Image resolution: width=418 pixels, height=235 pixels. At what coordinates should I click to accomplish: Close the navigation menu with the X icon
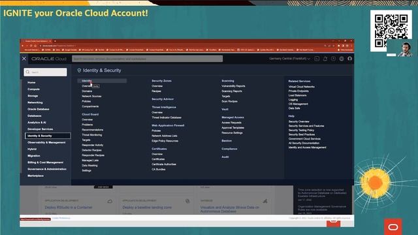(24, 59)
